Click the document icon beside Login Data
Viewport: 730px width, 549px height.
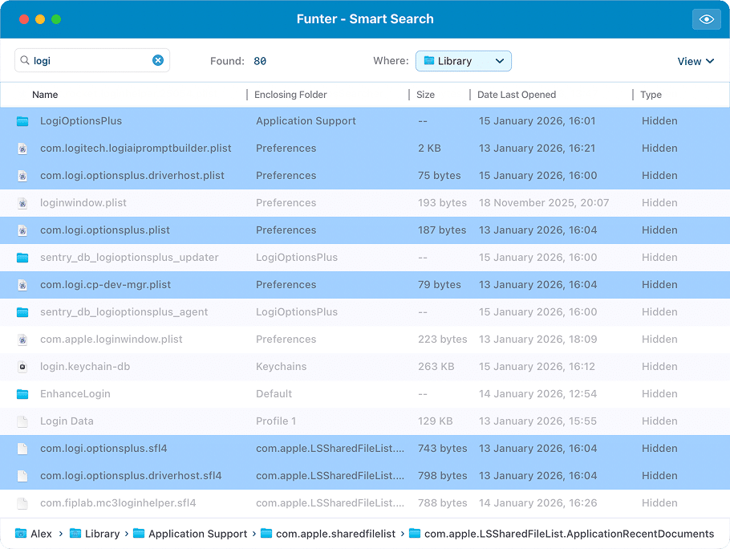[x=22, y=421]
